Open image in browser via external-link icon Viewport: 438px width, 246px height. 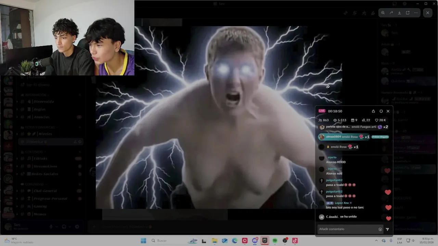408,13
